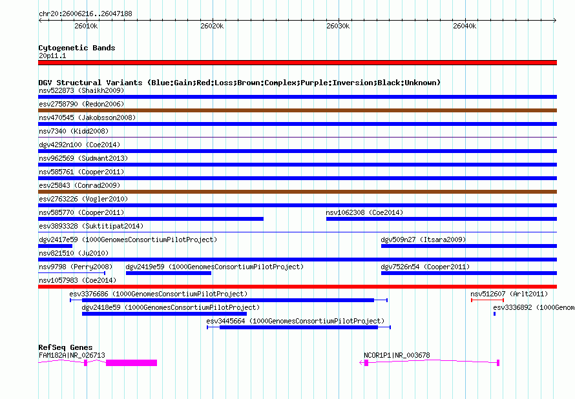Select the blue bar under dgv4292n100
575x399 pixels.
[297, 151]
